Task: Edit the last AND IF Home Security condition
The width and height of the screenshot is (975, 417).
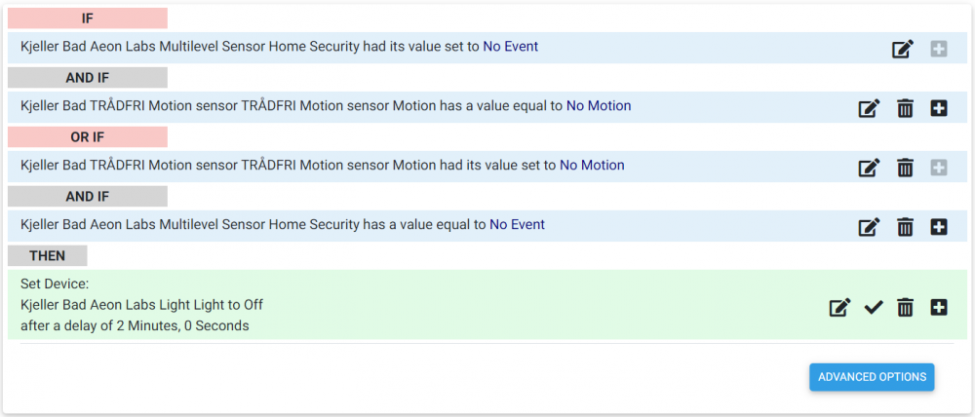Action: pyautogui.click(x=868, y=227)
